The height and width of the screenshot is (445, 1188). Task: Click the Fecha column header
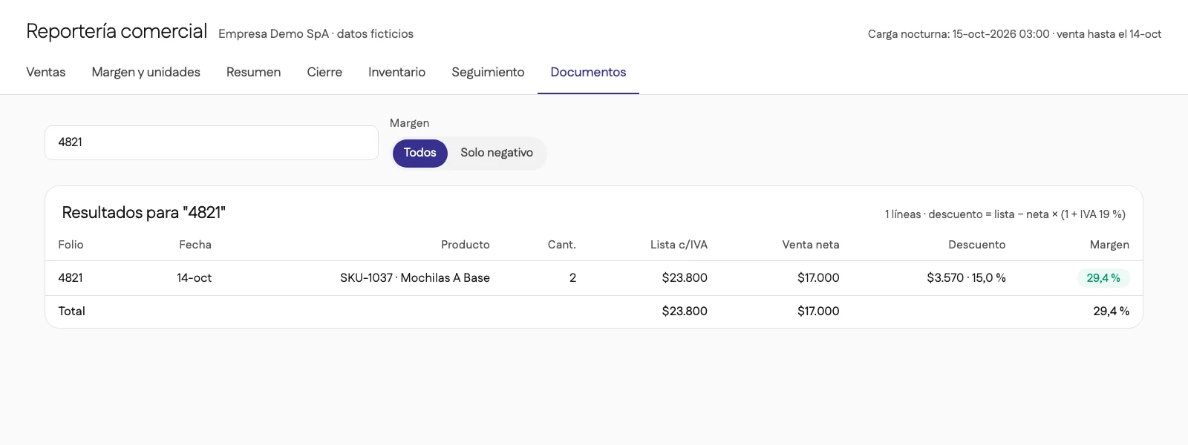[x=195, y=245]
